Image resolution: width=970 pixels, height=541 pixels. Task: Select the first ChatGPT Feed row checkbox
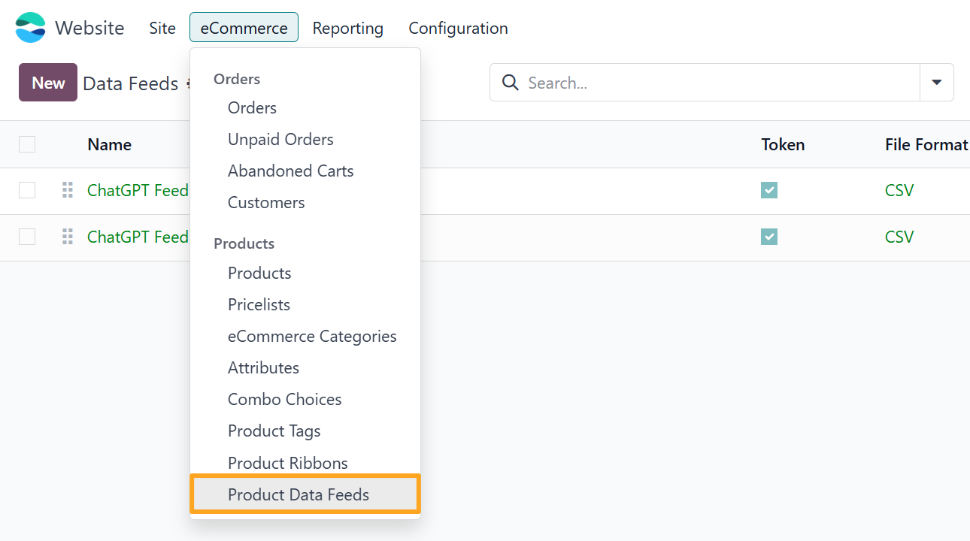[x=27, y=190]
